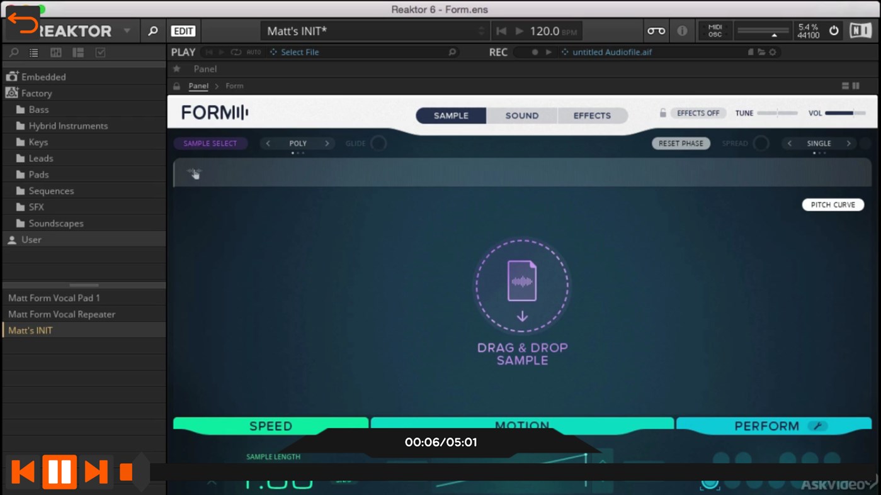Click the snapshot up/down stepper arrows
Viewport: 881px width, 495px height.
[482, 31]
